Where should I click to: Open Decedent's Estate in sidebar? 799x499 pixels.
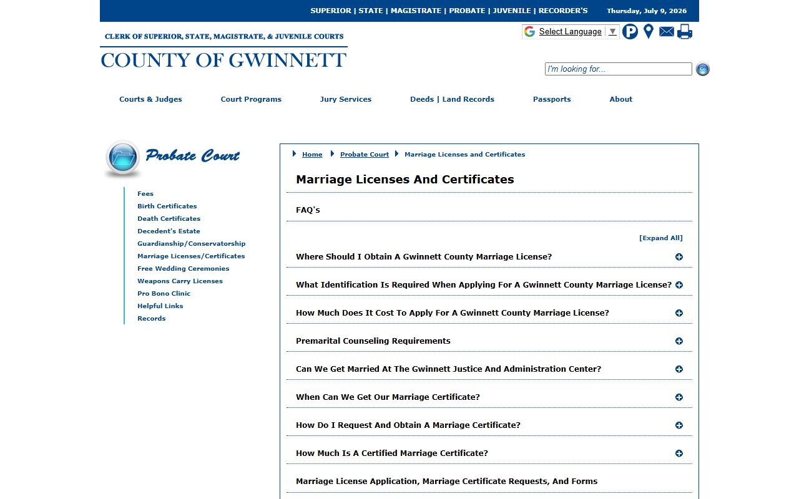169,231
